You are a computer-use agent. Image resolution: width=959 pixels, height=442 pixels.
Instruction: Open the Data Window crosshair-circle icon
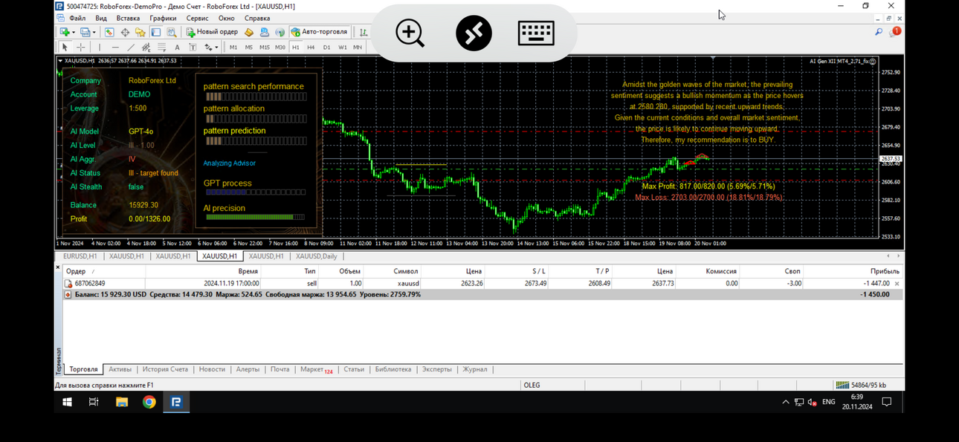[125, 32]
